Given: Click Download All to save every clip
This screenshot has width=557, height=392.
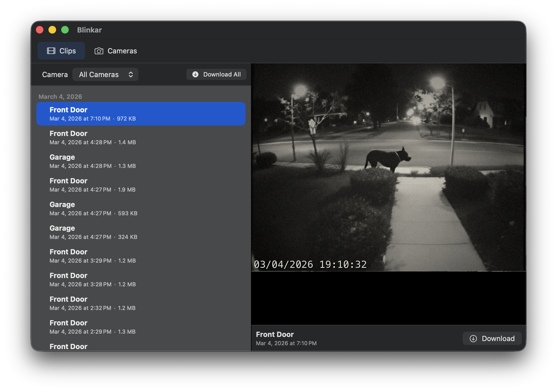Looking at the screenshot, I should tap(216, 74).
